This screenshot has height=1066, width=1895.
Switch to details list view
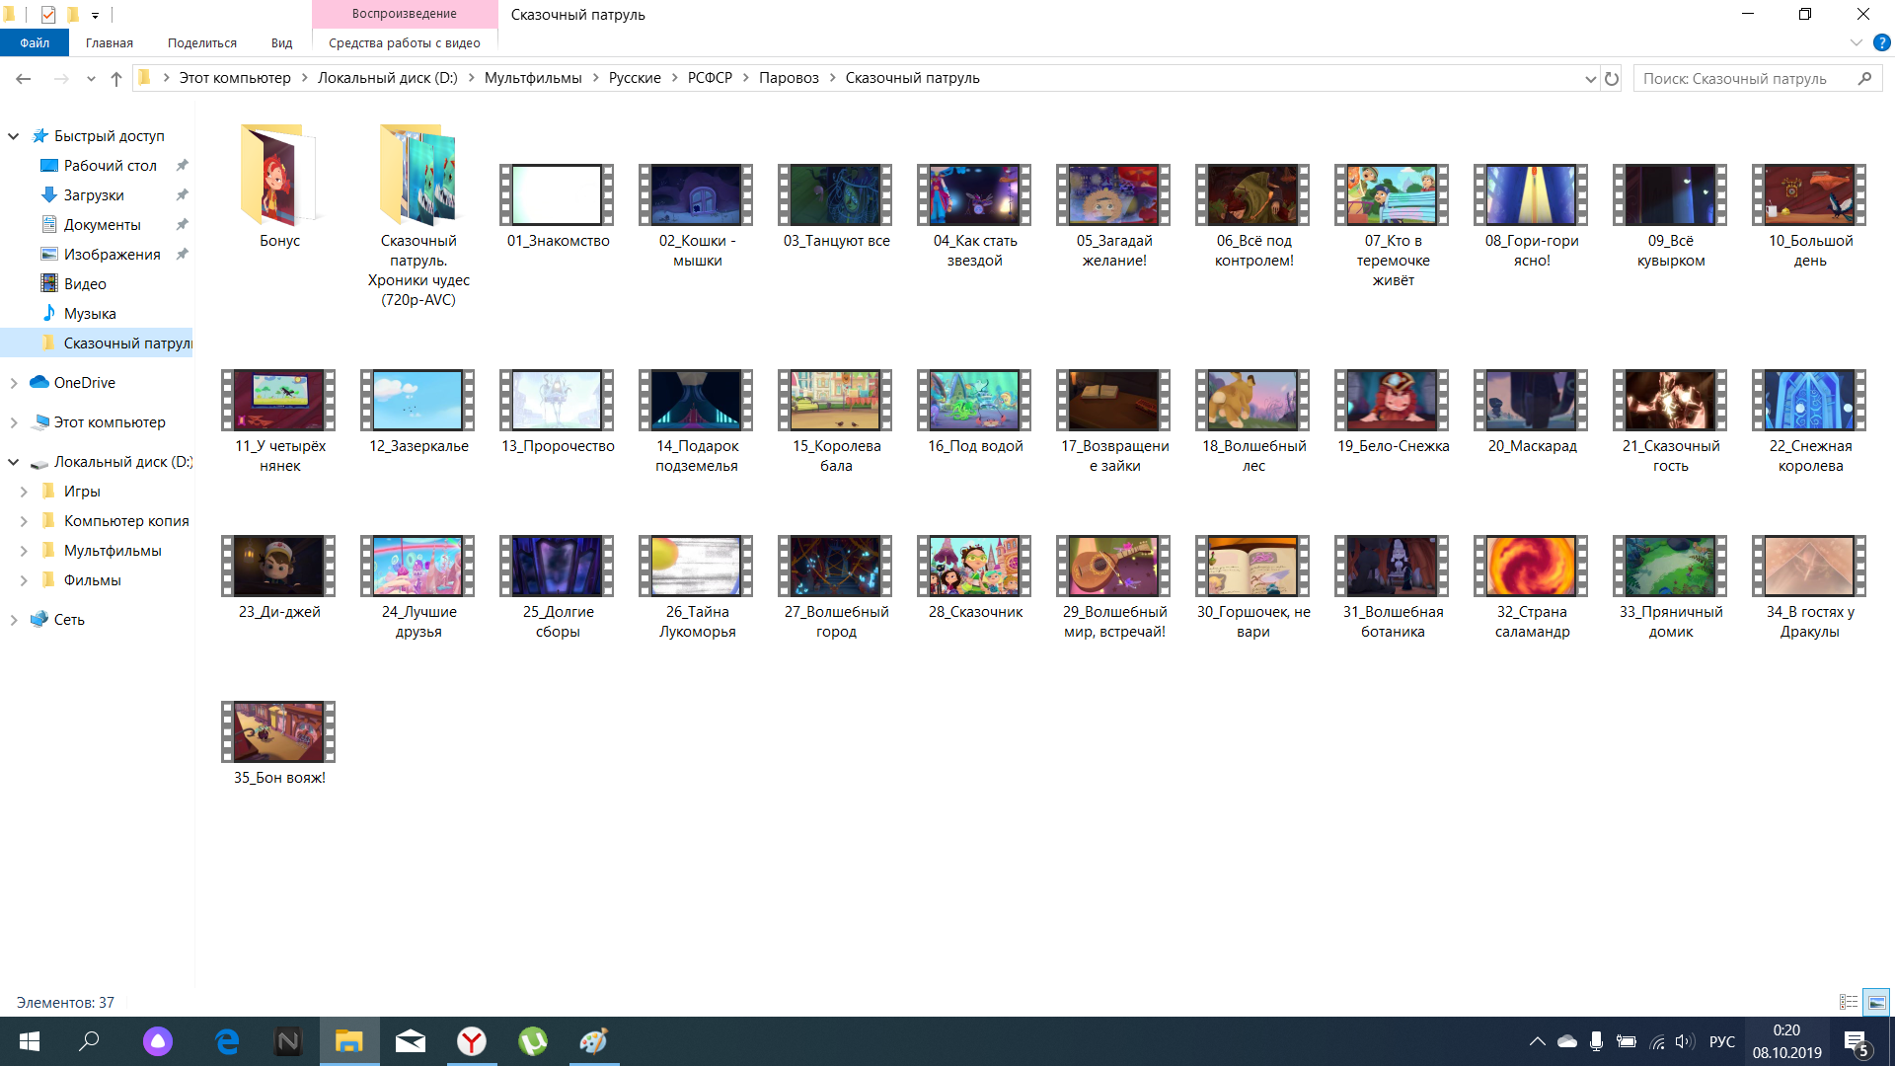coord(1849,1002)
